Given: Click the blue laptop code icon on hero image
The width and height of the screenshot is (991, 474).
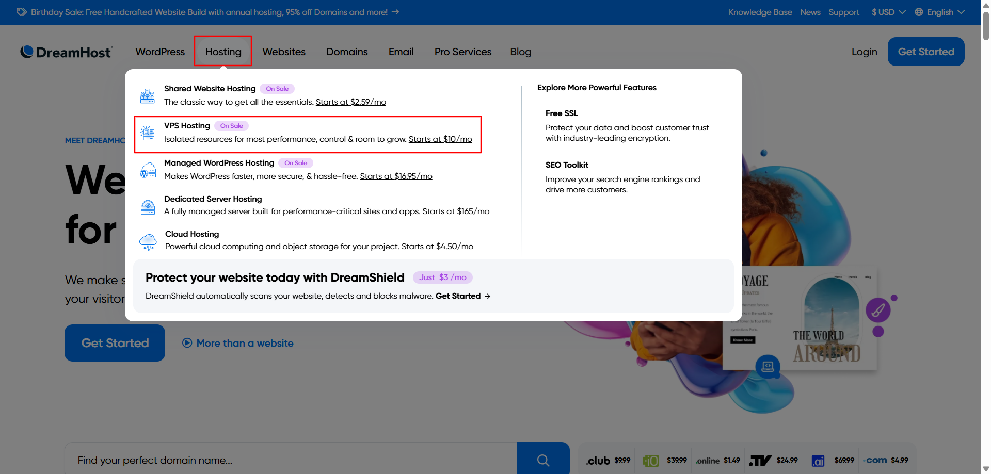Looking at the screenshot, I should [x=768, y=366].
